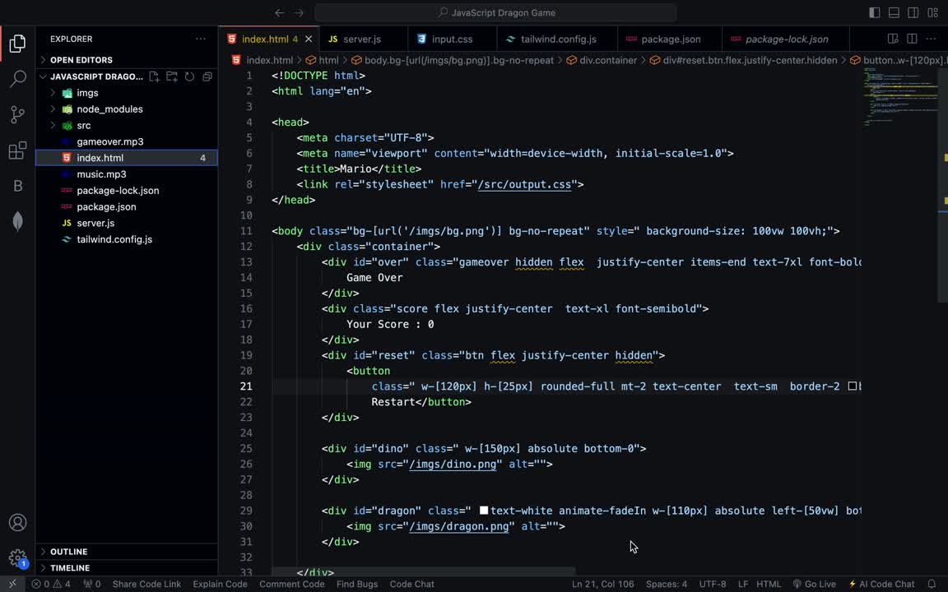
Task: Switch to the server.js tab
Action: pyautogui.click(x=361, y=39)
